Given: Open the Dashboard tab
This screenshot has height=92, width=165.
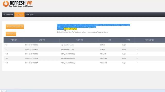Looking at the screenshot, I should 8,15.
